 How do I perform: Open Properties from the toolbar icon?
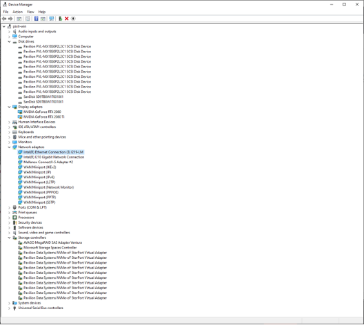28,19
